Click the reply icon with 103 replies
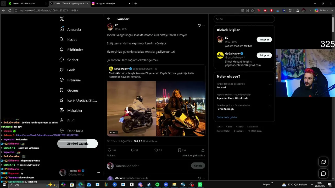Image resolution: width=335 pixels, height=188 pixels. click(x=109, y=150)
